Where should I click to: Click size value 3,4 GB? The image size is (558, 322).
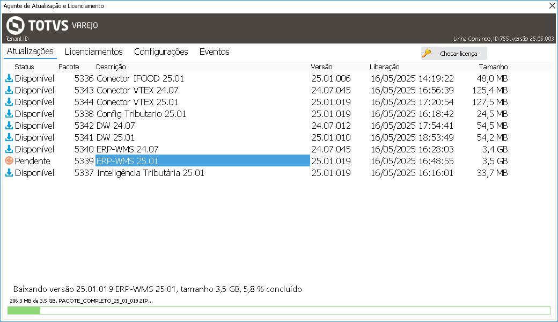coord(495,149)
